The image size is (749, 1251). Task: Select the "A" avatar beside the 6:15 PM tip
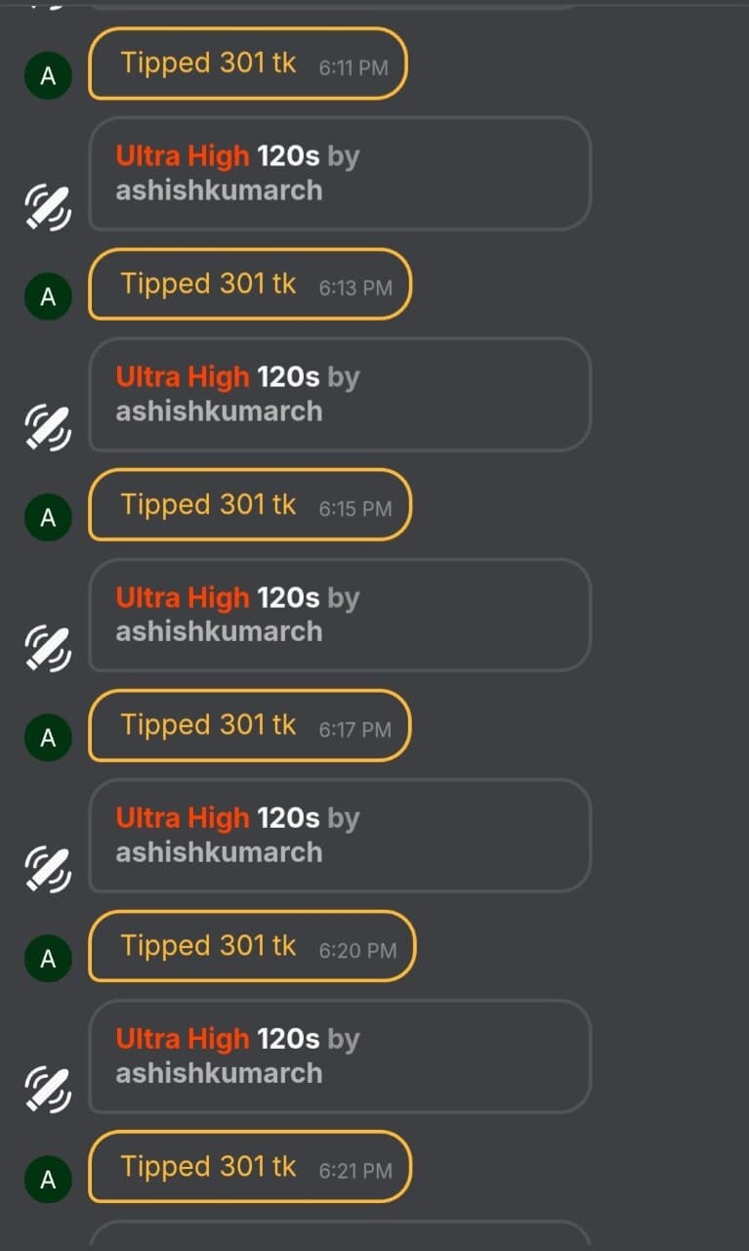[48, 517]
